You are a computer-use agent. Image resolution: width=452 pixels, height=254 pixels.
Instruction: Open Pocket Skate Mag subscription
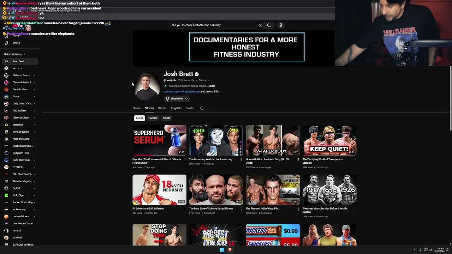20,202
